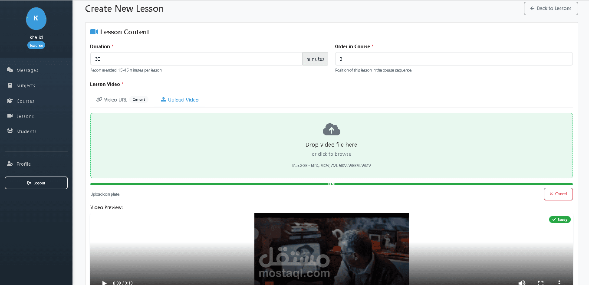Screen dimensions: 589x285
Task: Click the khalid username text
Action: click(x=36, y=37)
